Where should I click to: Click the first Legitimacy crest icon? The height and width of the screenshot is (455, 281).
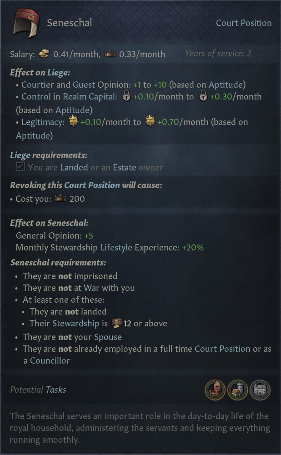point(73,122)
